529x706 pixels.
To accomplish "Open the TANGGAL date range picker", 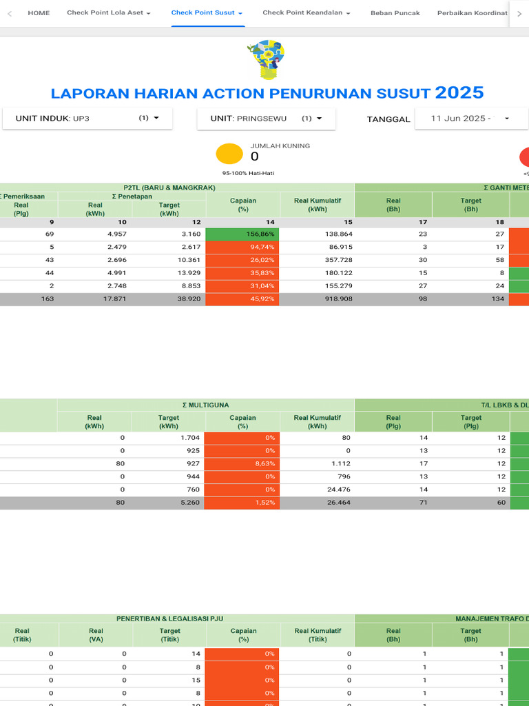I will point(470,119).
